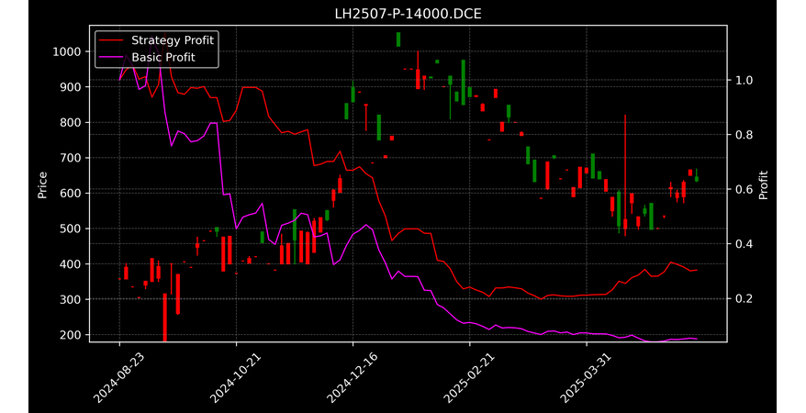Click the 600 price tick label
Screen dimensions: 806x413
click(71, 193)
